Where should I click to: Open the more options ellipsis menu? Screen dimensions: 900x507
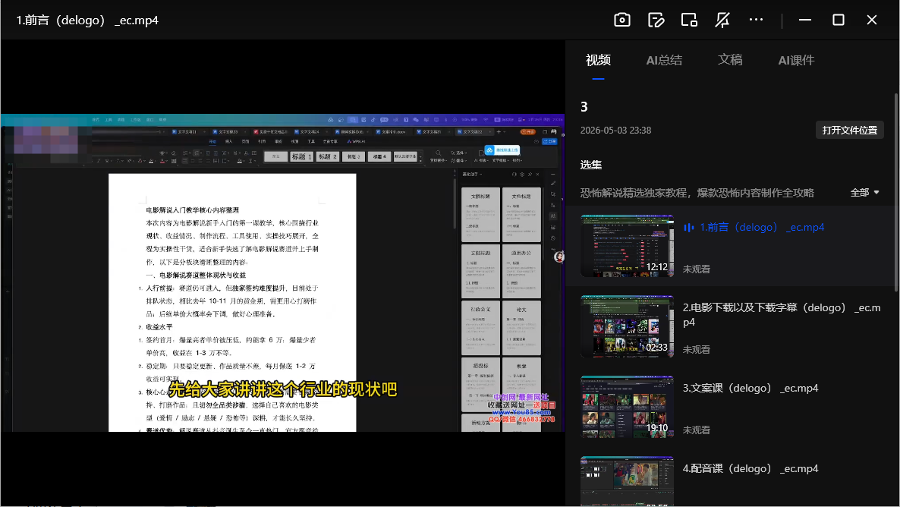(756, 20)
